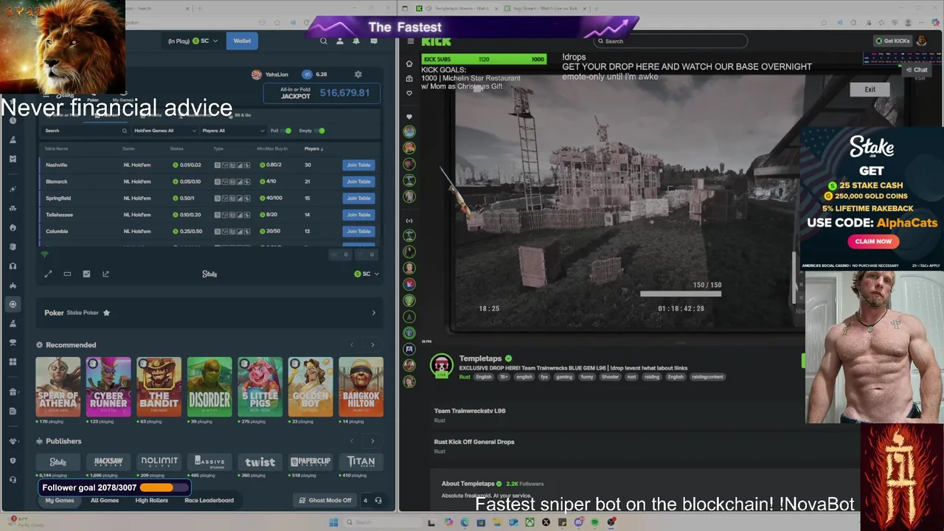
Task: Join the Bismarck table
Action: tap(358, 181)
